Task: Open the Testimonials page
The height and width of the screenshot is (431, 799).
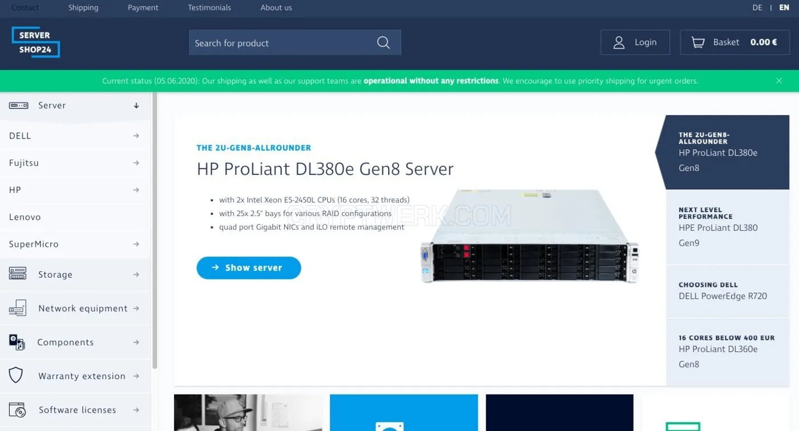Action: click(x=209, y=8)
